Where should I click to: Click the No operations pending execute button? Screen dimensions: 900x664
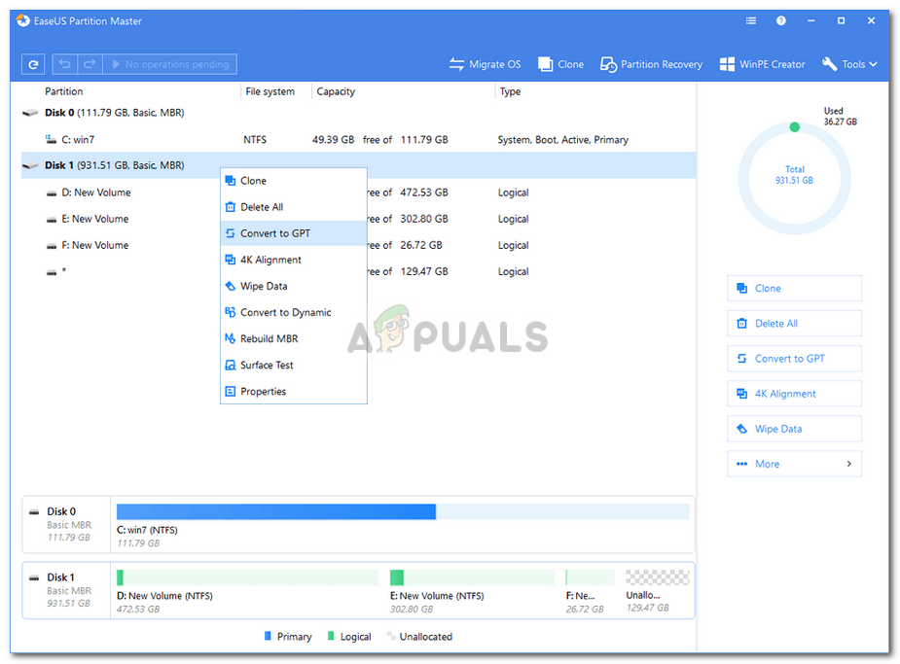[170, 64]
